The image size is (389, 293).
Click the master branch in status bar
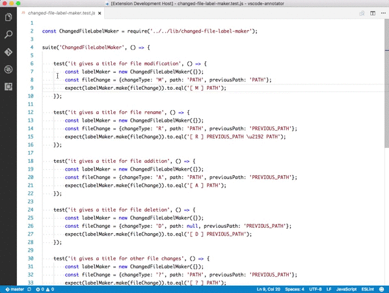click(15, 289)
